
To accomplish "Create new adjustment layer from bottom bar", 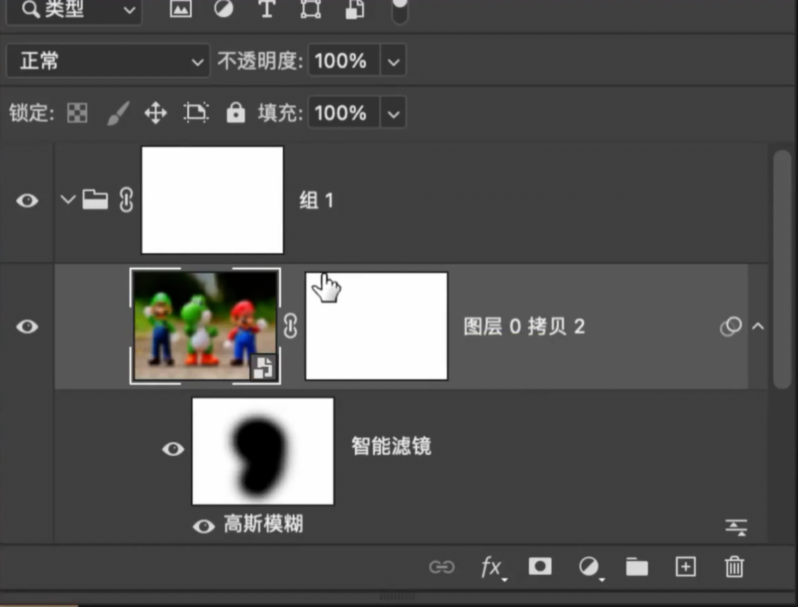I will click(589, 566).
